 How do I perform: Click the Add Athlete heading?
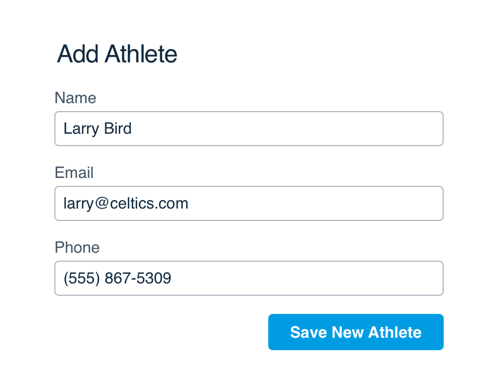[117, 54]
